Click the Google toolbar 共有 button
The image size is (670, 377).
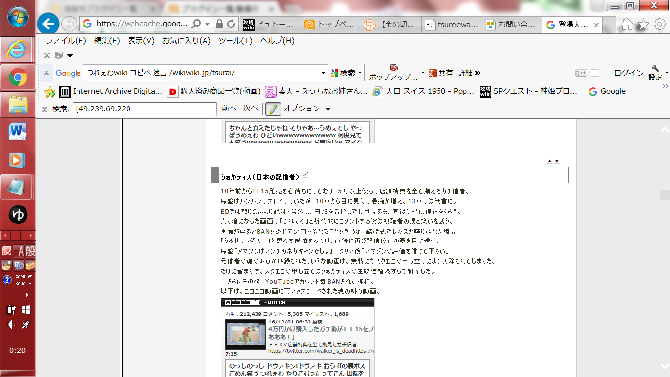pyautogui.click(x=440, y=73)
